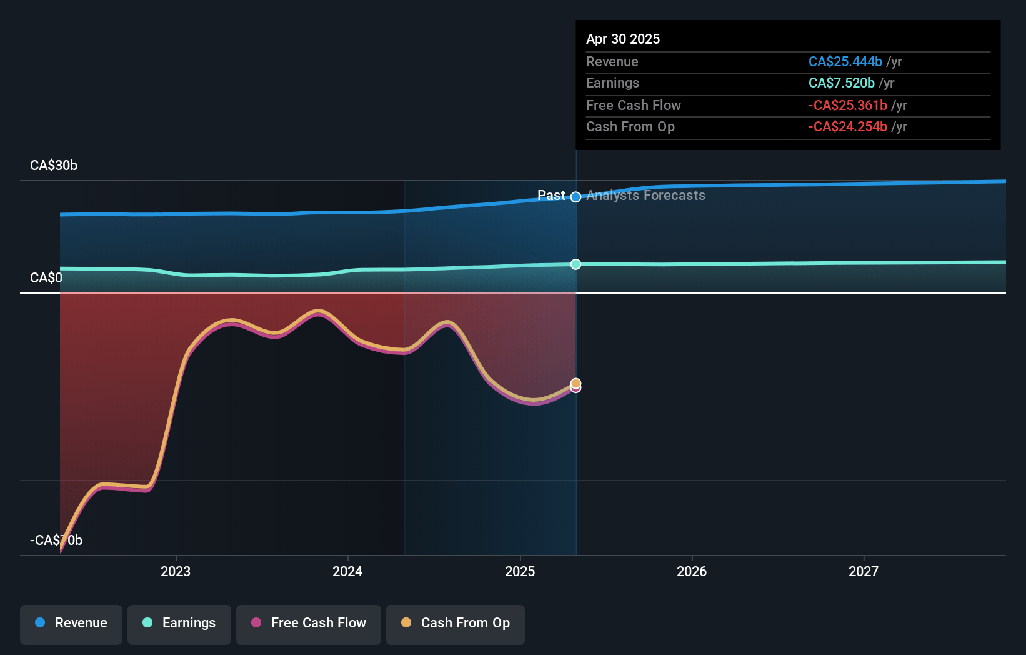
Task: Click the CA$25.444b revenue value
Action: pyautogui.click(x=845, y=61)
